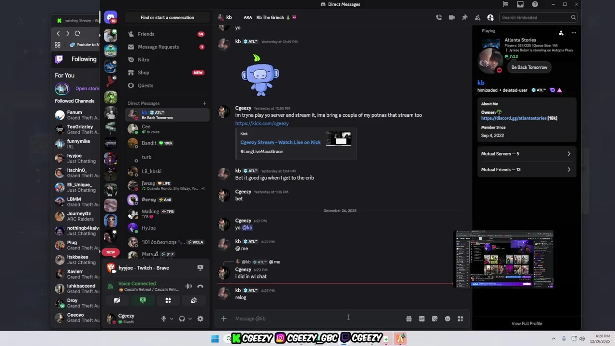Show hidden system tray icons

(553, 339)
